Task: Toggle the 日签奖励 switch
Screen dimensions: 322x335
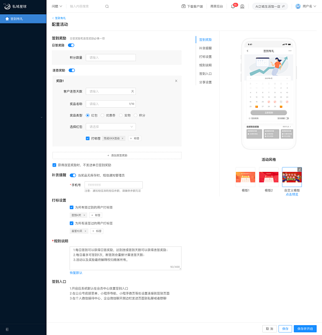Action: (x=71, y=45)
